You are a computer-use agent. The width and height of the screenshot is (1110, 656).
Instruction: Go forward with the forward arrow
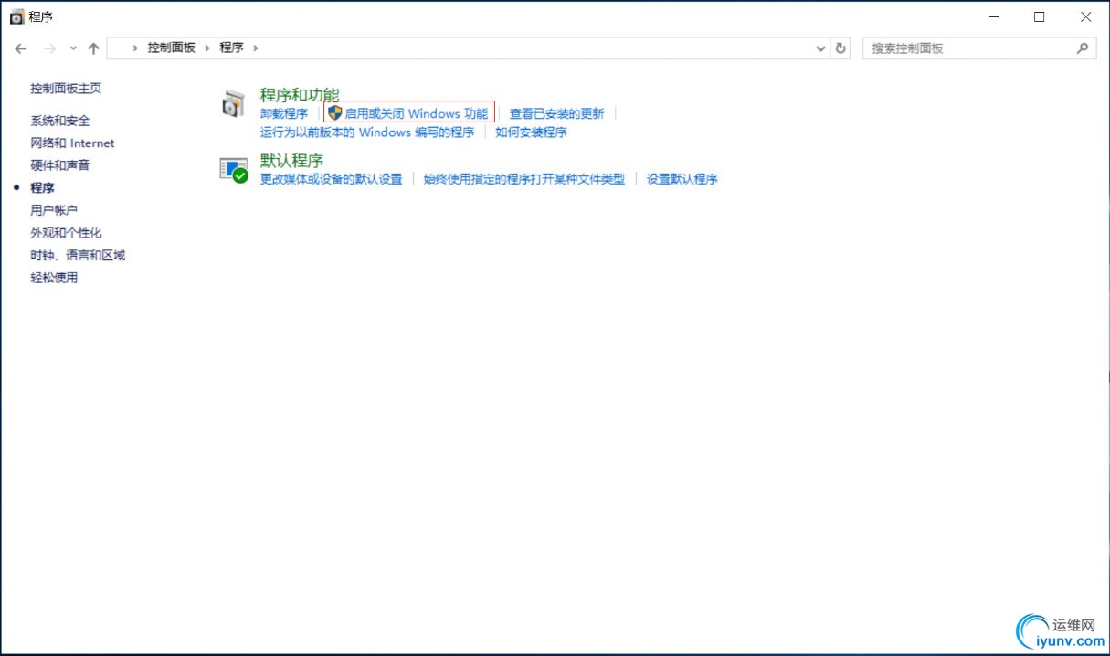pos(50,48)
